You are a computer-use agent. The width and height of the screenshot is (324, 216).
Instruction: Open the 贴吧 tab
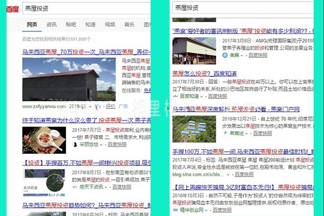coord(71,25)
